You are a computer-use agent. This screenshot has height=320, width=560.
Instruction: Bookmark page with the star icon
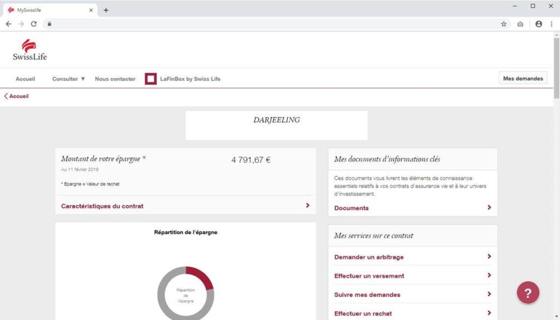[504, 24]
